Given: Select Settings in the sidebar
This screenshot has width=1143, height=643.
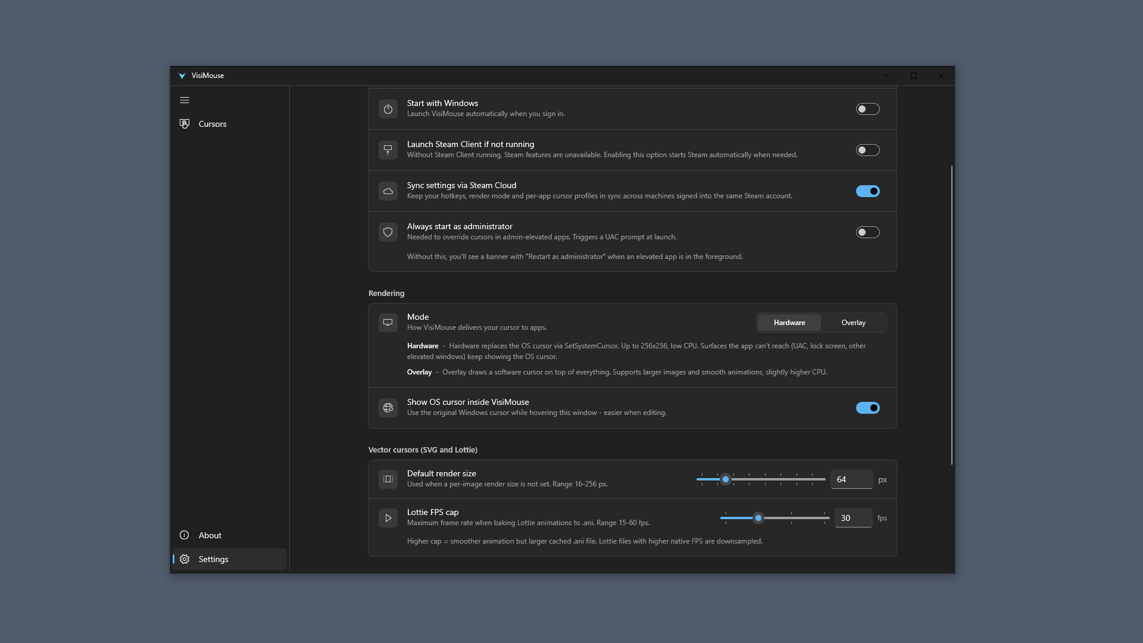Looking at the screenshot, I should (x=230, y=559).
